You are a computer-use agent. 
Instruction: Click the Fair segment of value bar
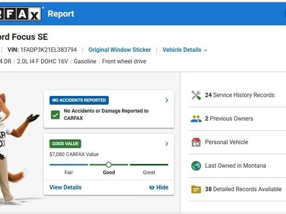[x=69, y=165]
